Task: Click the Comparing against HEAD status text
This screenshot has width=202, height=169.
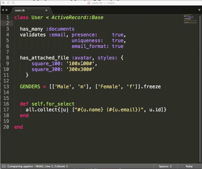Action: (37, 166)
